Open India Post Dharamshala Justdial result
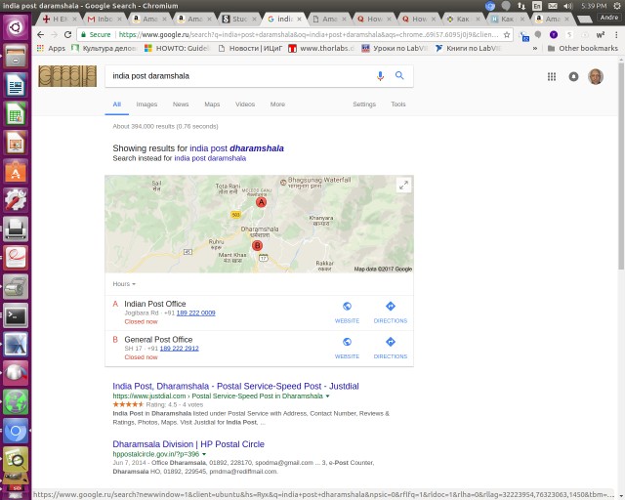625x500 pixels. 235,386
